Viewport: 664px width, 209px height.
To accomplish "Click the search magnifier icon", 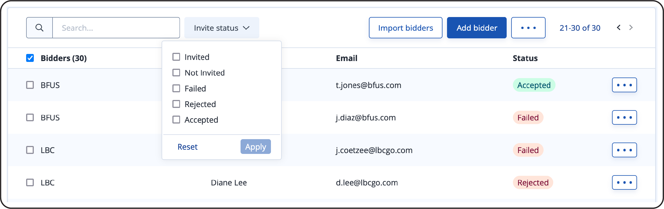I will (39, 28).
